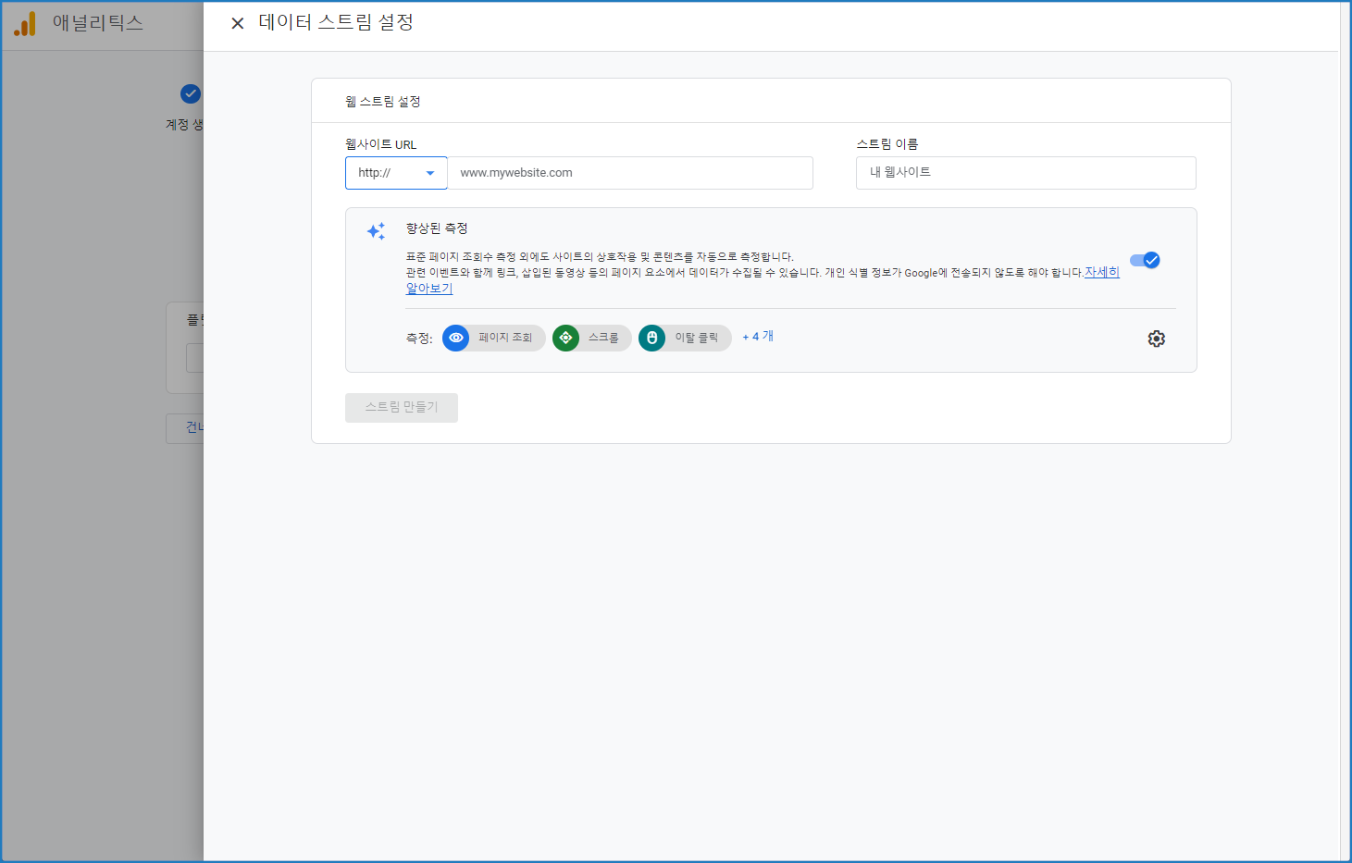Close the 데이터 스트림 설정 panel

(238, 23)
